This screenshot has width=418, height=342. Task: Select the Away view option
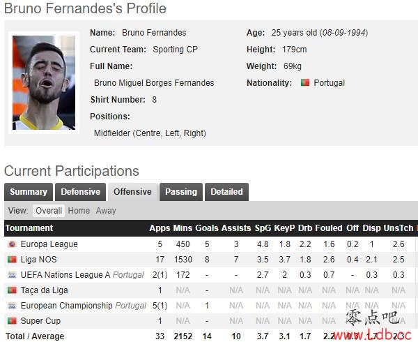click(x=106, y=211)
